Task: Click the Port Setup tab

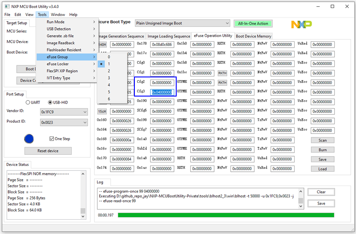Action: pyautogui.click(x=15, y=94)
